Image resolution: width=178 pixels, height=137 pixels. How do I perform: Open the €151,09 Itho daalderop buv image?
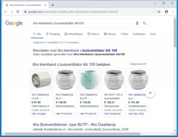coord(138,80)
